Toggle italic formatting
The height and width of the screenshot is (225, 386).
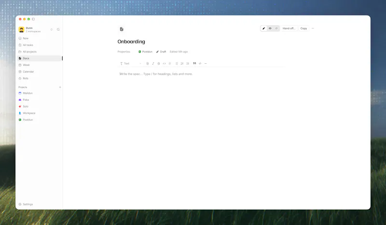click(x=153, y=64)
